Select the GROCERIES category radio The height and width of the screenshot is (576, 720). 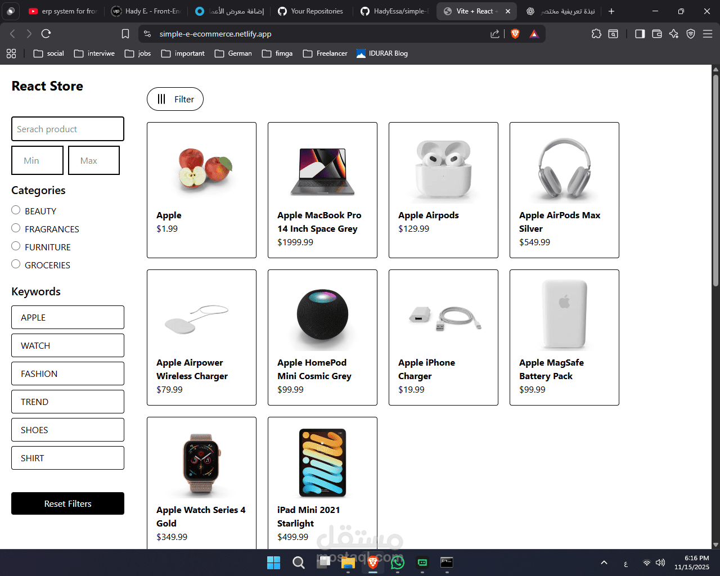16,264
